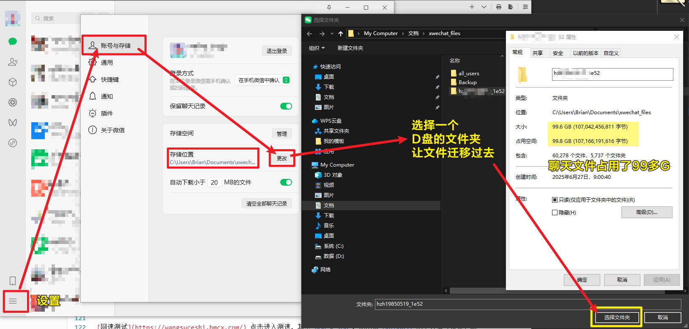Click the 清空全部聊天记录 button
This screenshot has height=329, width=689.
point(266,203)
